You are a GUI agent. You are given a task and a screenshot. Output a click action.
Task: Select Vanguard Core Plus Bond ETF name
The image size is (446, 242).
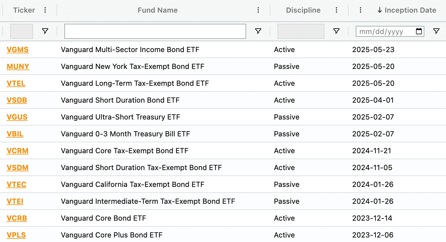tap(112, 235)
